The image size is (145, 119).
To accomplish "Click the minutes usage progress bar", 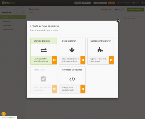I will tap(100, 3).
